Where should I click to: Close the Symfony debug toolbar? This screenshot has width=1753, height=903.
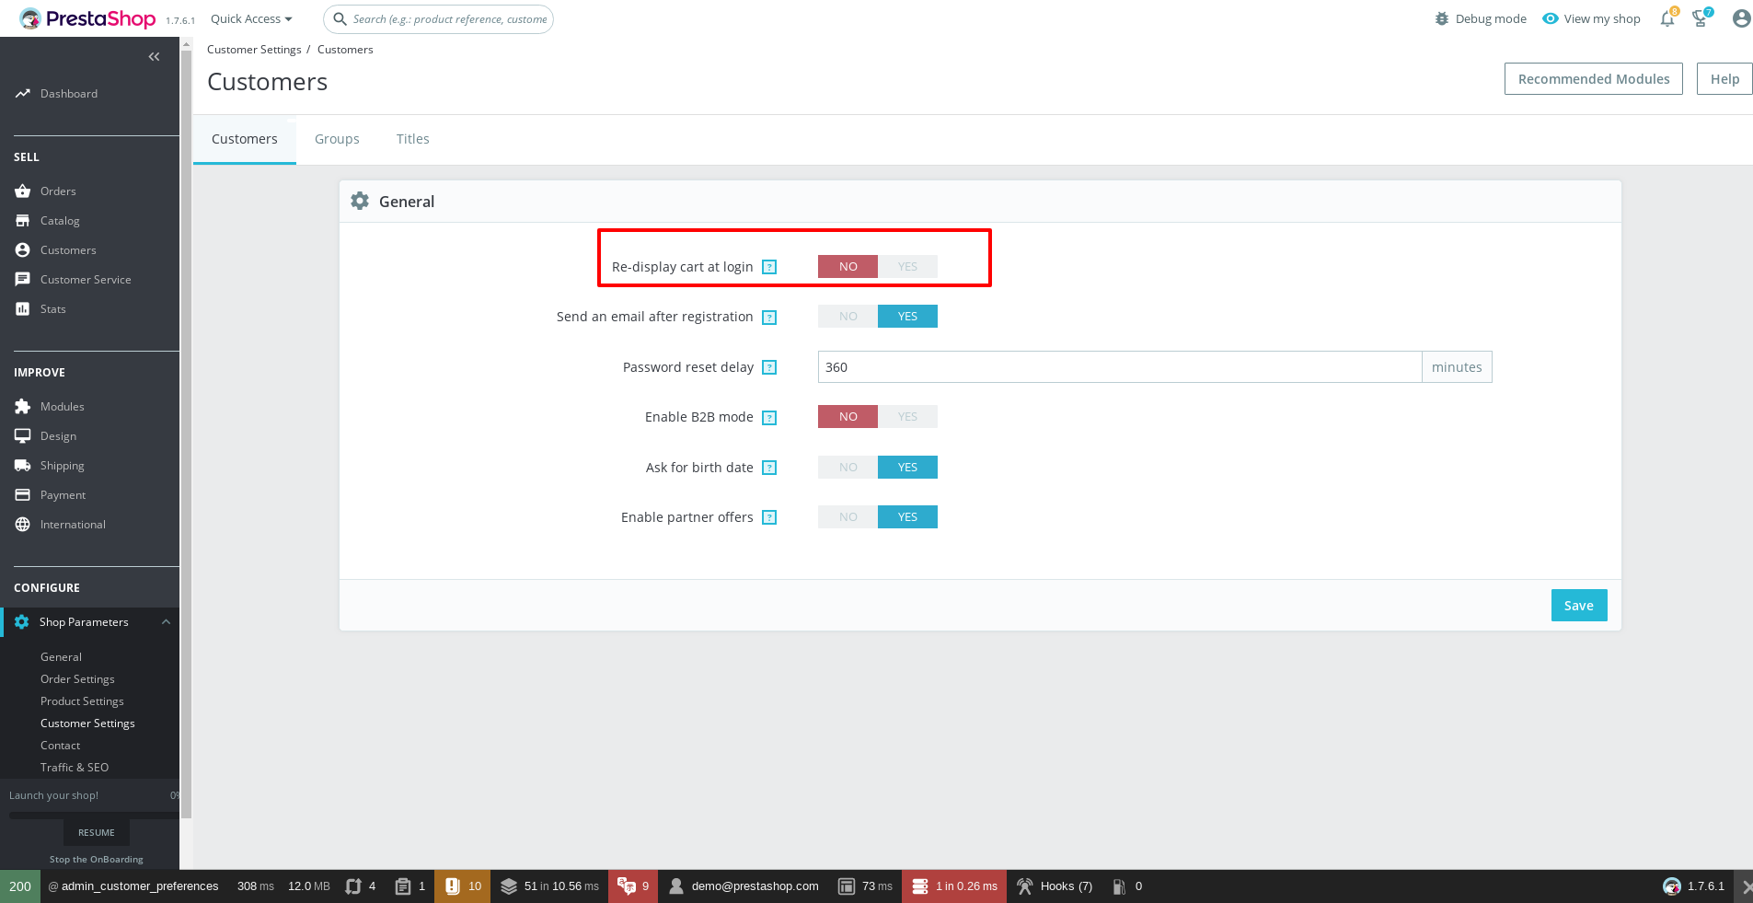[x=1745, y=886]
